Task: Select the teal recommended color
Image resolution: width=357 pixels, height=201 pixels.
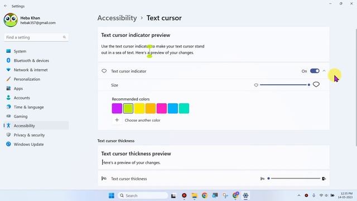Action: coord(184,108)
